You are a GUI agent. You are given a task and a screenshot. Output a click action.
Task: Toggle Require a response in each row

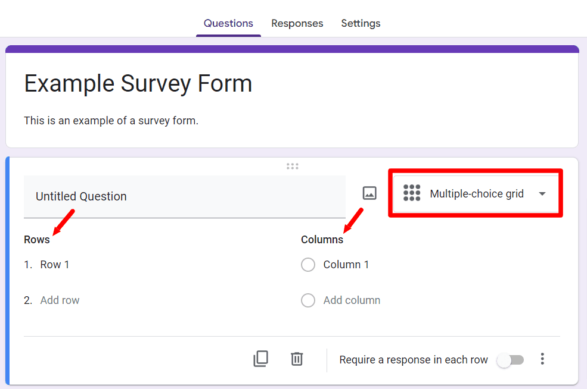[x=510, y=360]
